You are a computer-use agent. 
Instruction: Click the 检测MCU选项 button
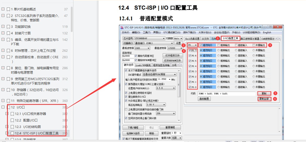(133, 133)
